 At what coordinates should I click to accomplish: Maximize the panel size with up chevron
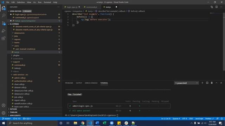coord(217,83)
